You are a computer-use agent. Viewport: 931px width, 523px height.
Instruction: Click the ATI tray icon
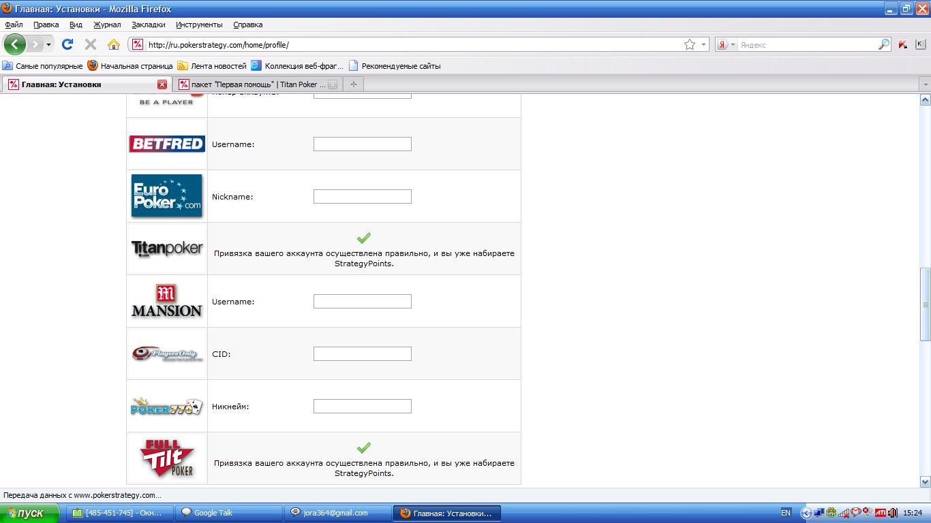881,513
